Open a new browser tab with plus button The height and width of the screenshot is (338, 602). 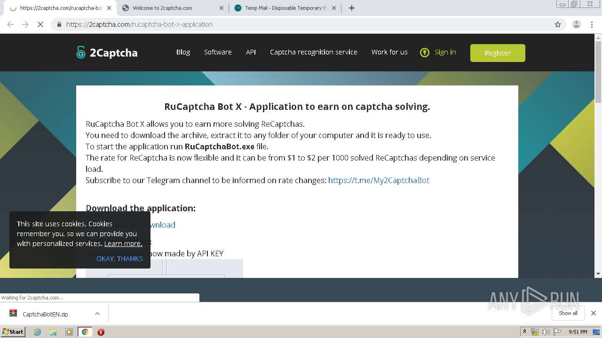pyautogui.click(x=351, y=8)
